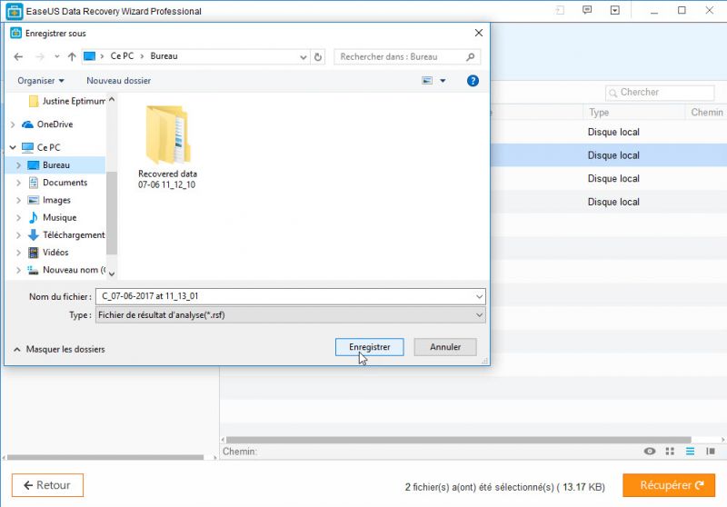The width and height of the screenshot is (727, 507).
Task: Maximize the EaseUS window
Action: pos(682,10)
